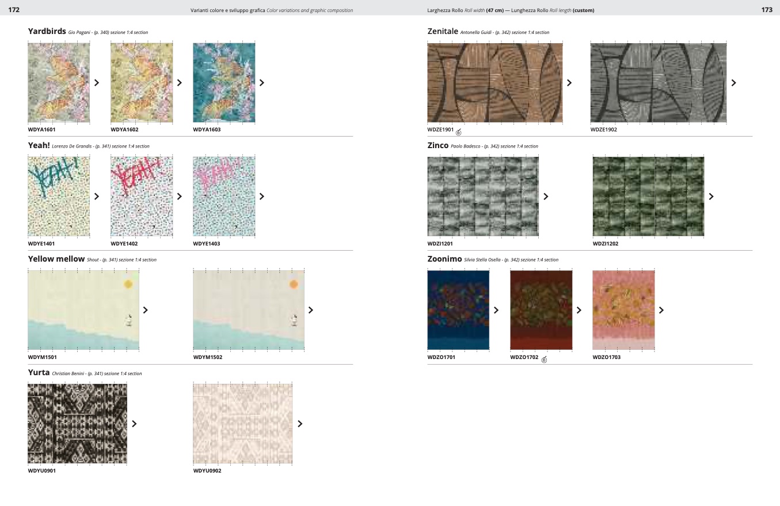Click the arrow beside red Yeah! WDYE1402 swatch
The image size is (780, 506).
pos(180,197)
